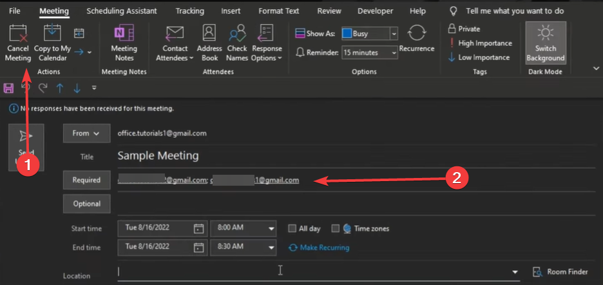Open the Show As Busy dropdown
Image resolution: width=603 pixels, height=285 pixels.
[x=394, y=34]
